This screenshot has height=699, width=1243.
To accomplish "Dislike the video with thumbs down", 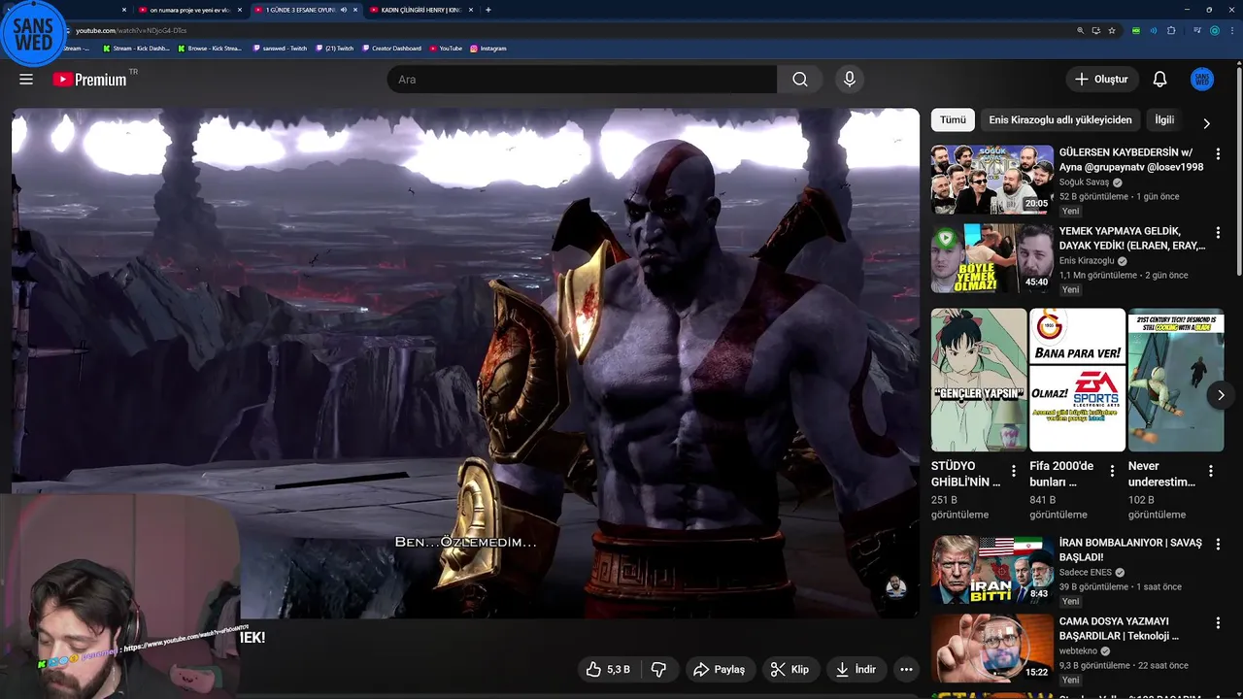I will coord(658,670).
